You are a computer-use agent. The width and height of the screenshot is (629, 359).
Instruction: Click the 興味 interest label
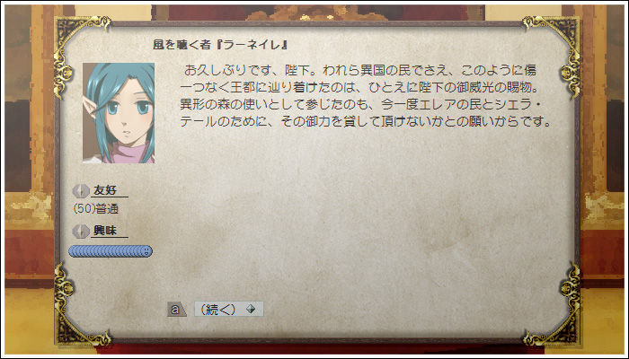105,231
